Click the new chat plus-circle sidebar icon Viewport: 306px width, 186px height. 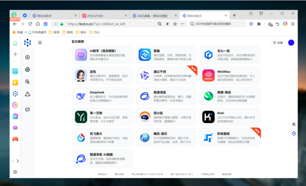coord(28,57)
